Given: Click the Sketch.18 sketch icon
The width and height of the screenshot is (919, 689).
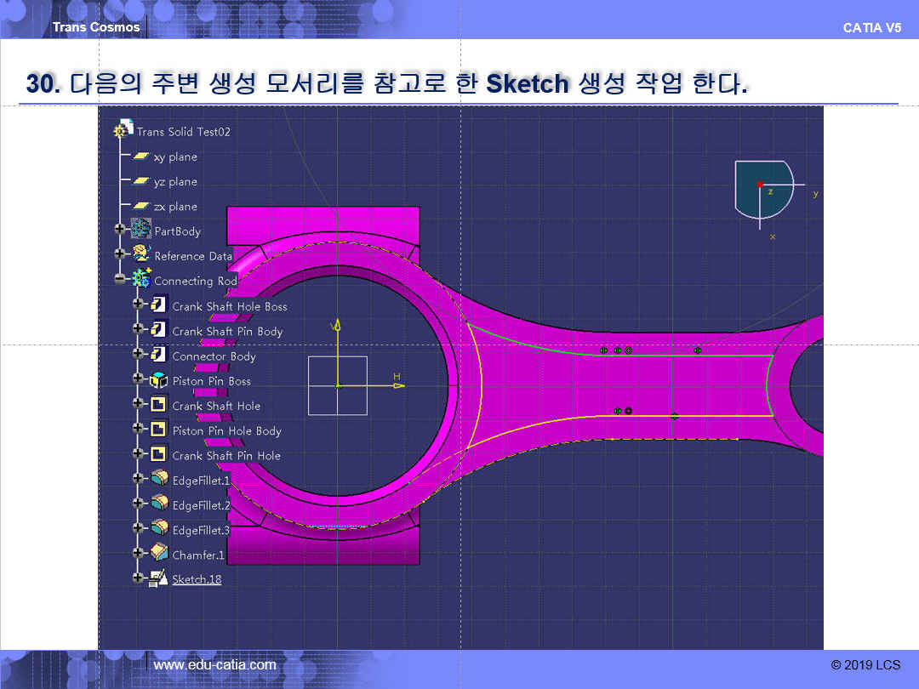Looking at the screenshot, I should tap(159, 578).
